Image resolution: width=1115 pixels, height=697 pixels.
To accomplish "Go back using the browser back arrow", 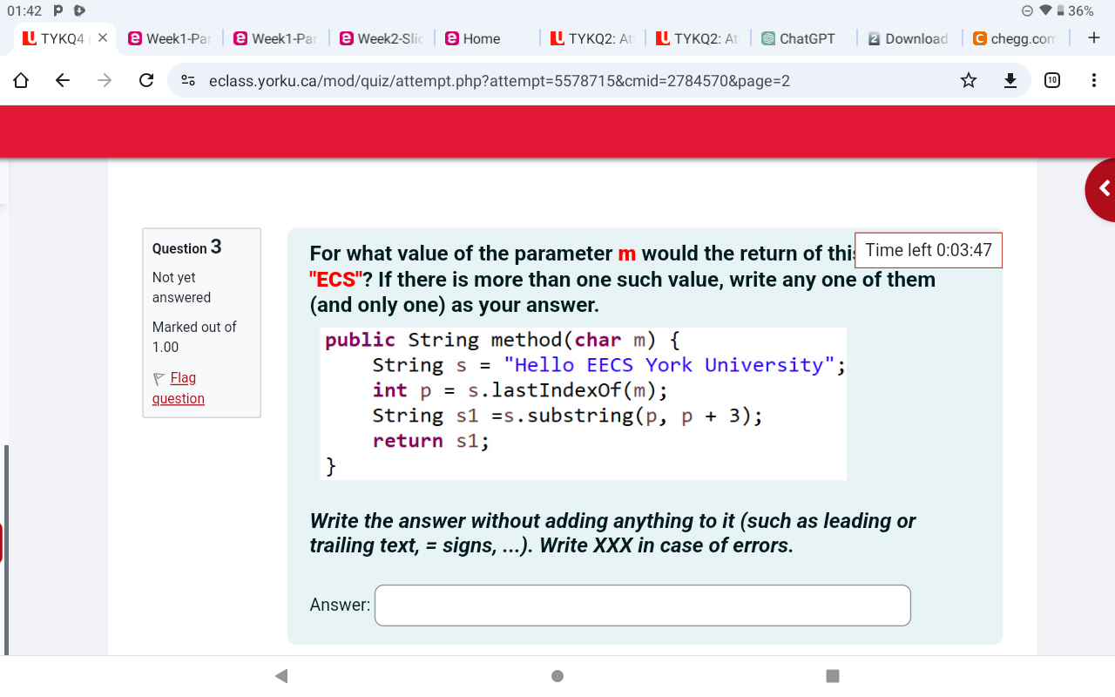I will [62, 80].
